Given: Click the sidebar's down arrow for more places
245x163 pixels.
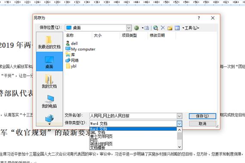Looking at the screenshot, I should tap(49, 124).
